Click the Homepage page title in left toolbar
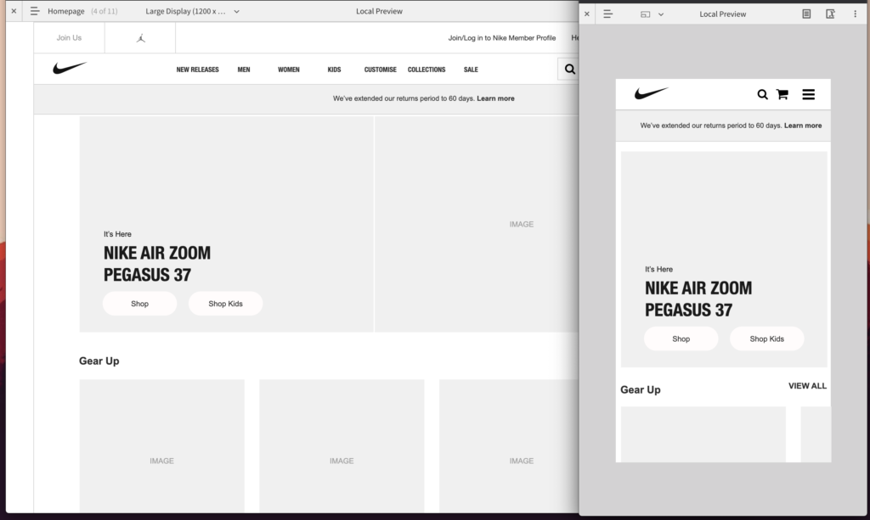The height and width of the screenshot is (520, 870). [x=66, y=11]
